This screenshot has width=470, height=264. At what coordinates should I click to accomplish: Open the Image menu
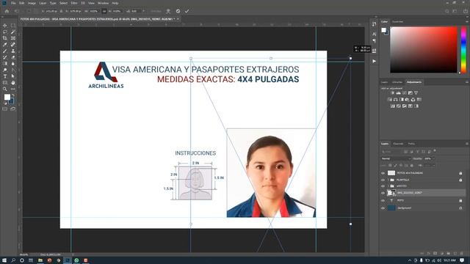click(32, 3)
